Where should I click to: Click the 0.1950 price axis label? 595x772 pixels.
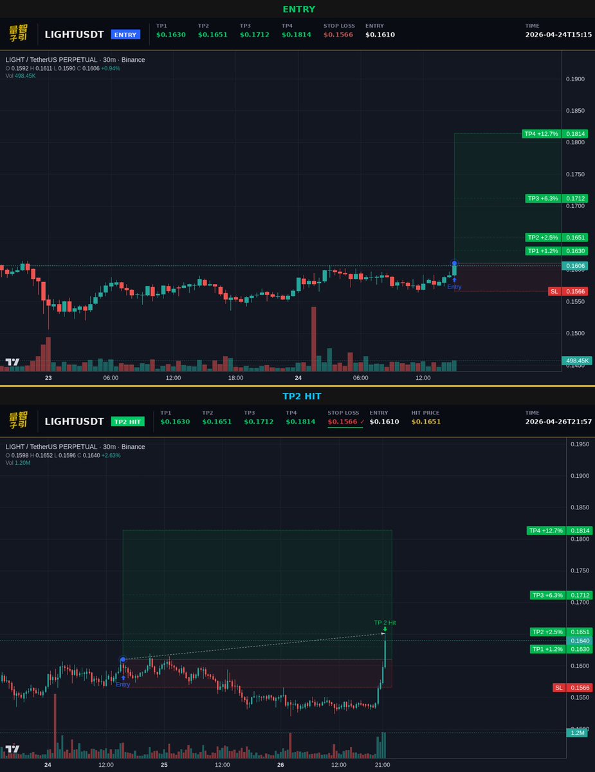coord(580,444)
